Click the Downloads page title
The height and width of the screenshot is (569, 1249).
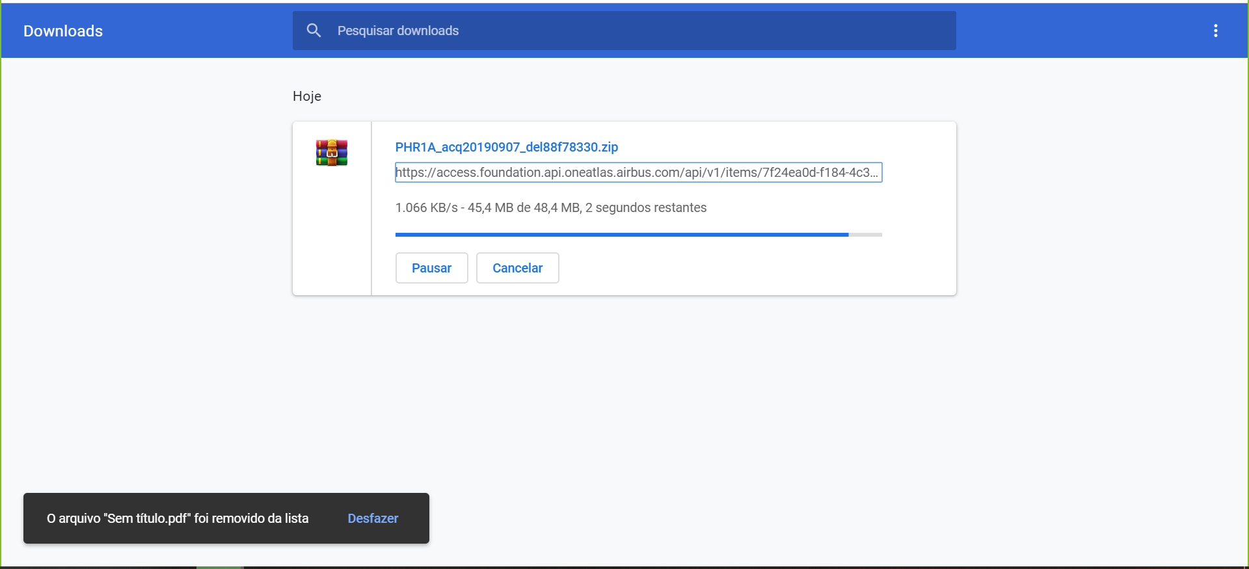[x=63, y=31]
